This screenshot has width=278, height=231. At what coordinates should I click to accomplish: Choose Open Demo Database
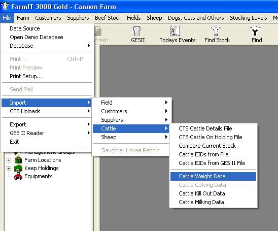click(x=47, y=37)
